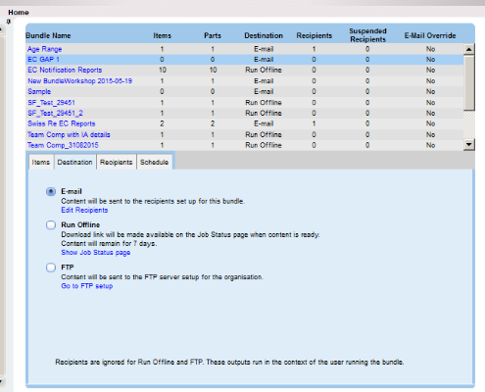Screen dimensions: 485x392
Task: Click the Bundle Name column header
Action: point(48,35)
